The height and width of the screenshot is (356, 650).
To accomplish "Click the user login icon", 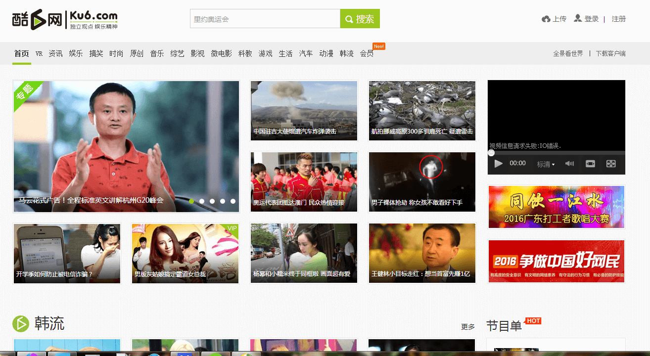I will tap(578, 18).
